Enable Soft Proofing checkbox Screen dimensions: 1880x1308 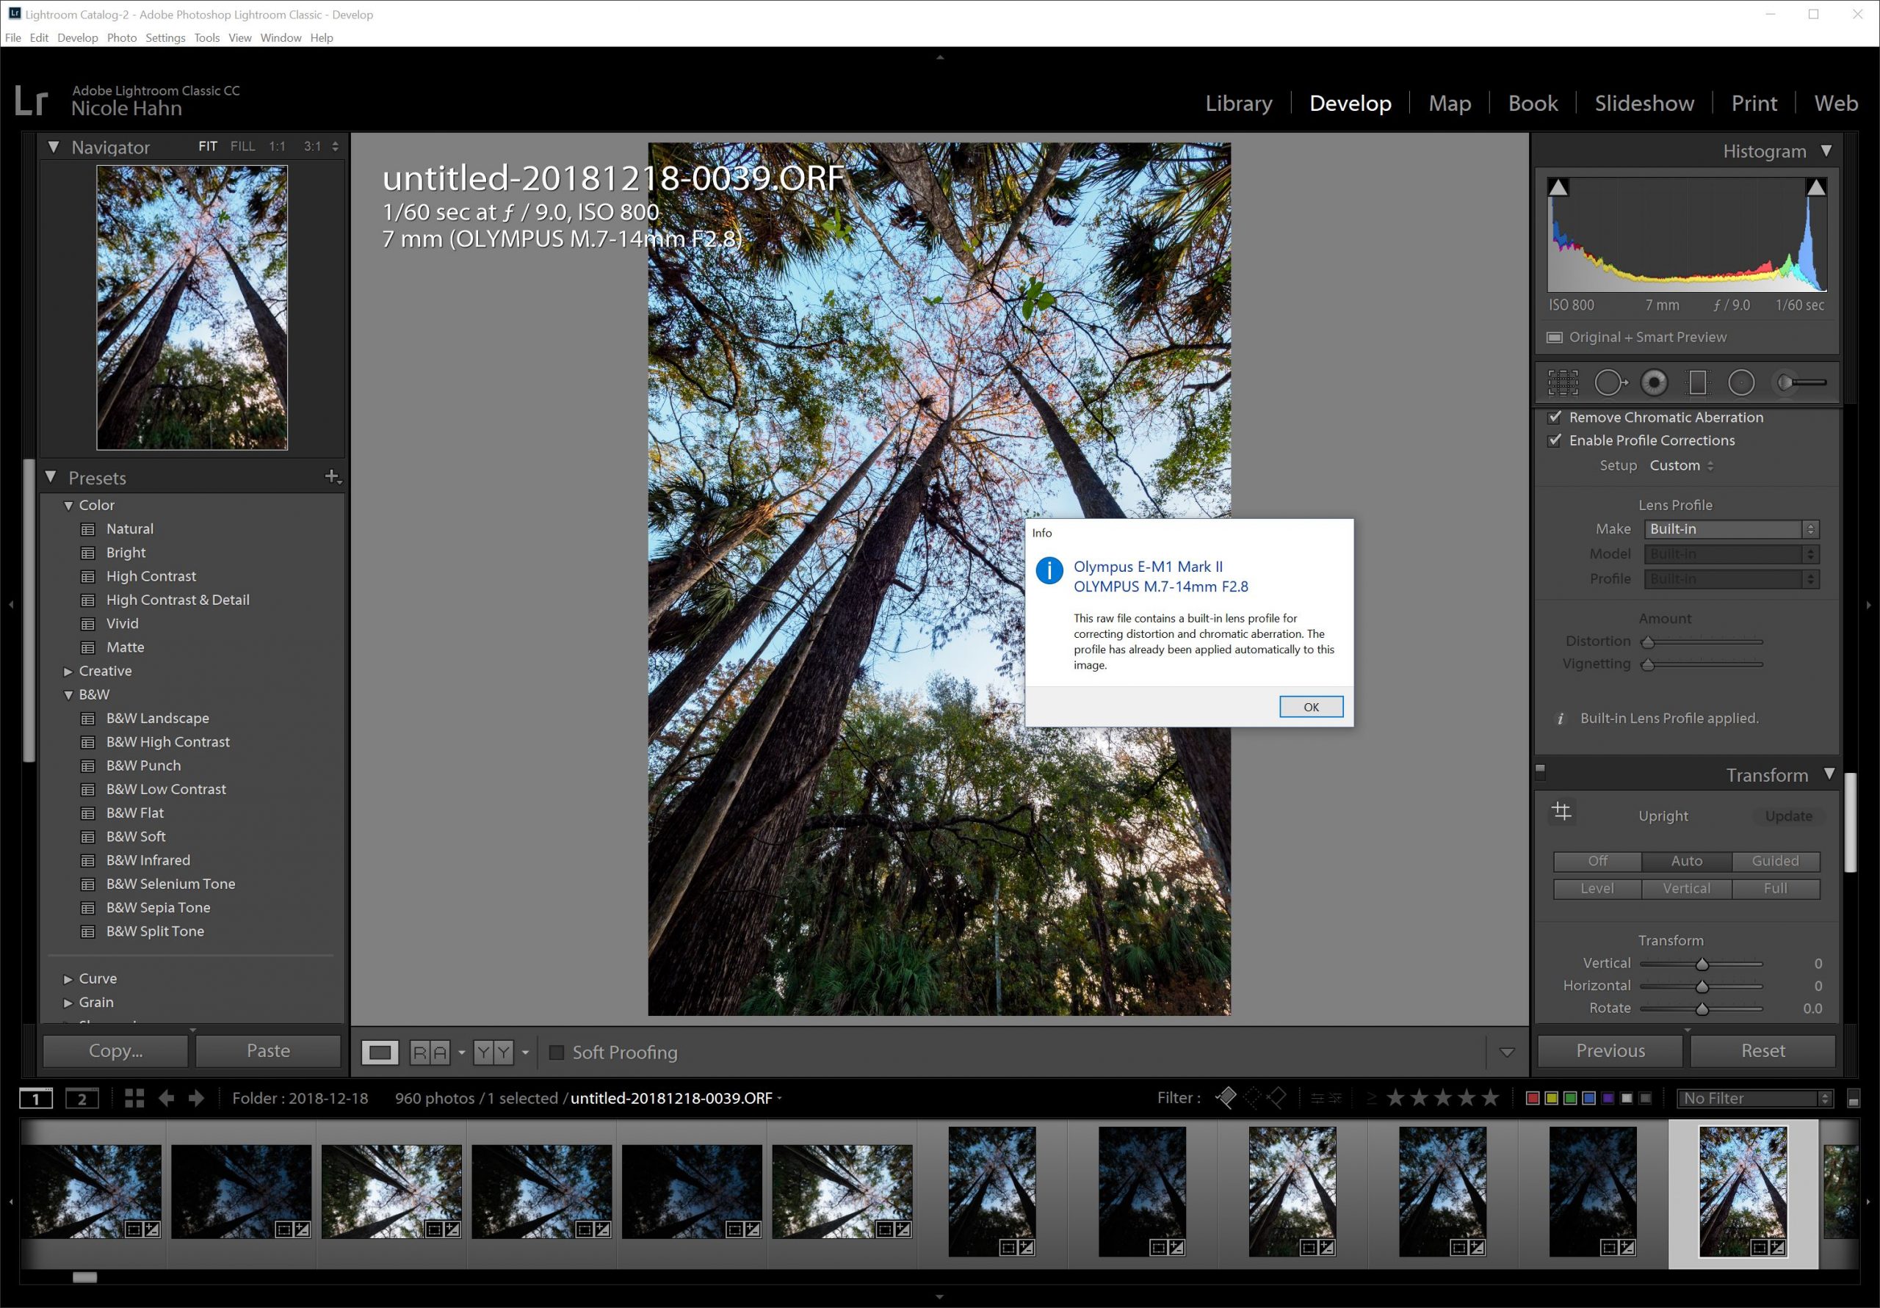click(556, 1052)
